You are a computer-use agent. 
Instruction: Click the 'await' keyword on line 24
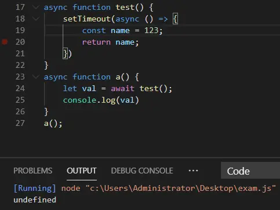point(122,89)
